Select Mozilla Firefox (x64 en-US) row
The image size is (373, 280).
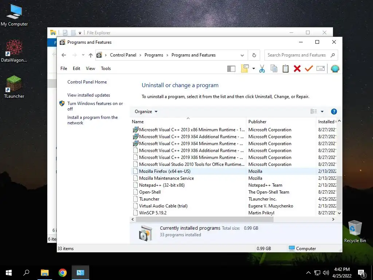click(x=233, y=171)
